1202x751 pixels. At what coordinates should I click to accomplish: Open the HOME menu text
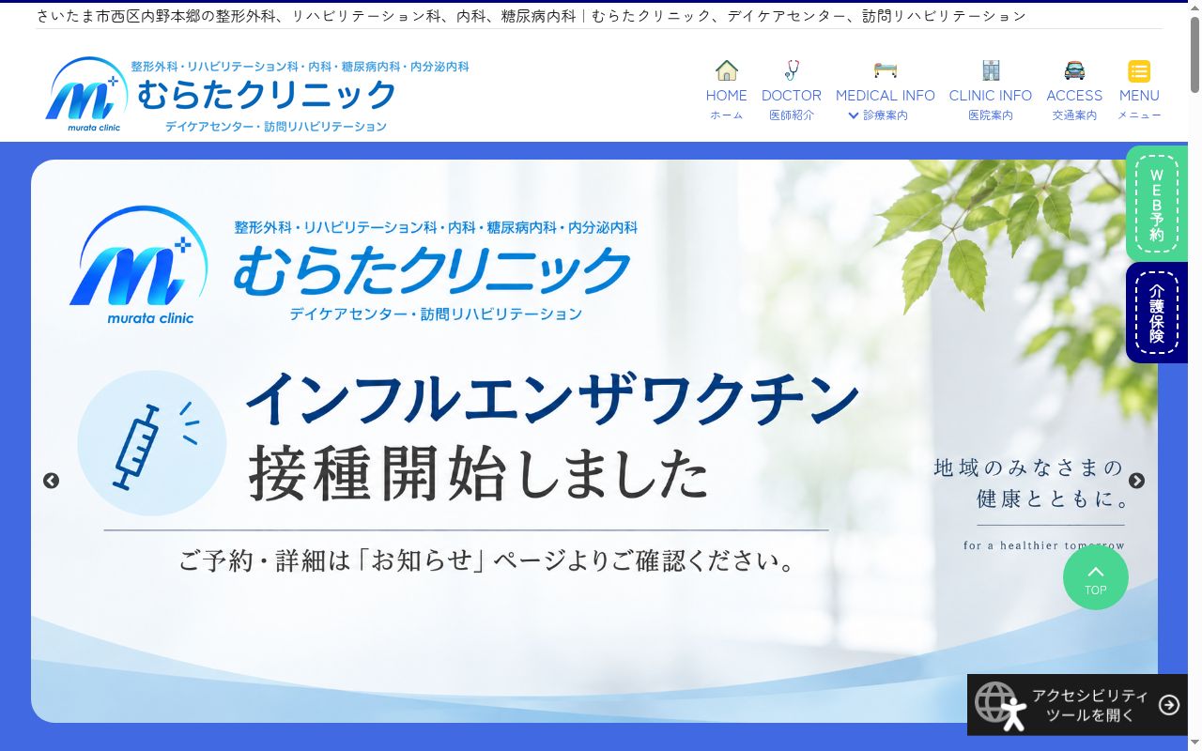(x=727, y=104)
